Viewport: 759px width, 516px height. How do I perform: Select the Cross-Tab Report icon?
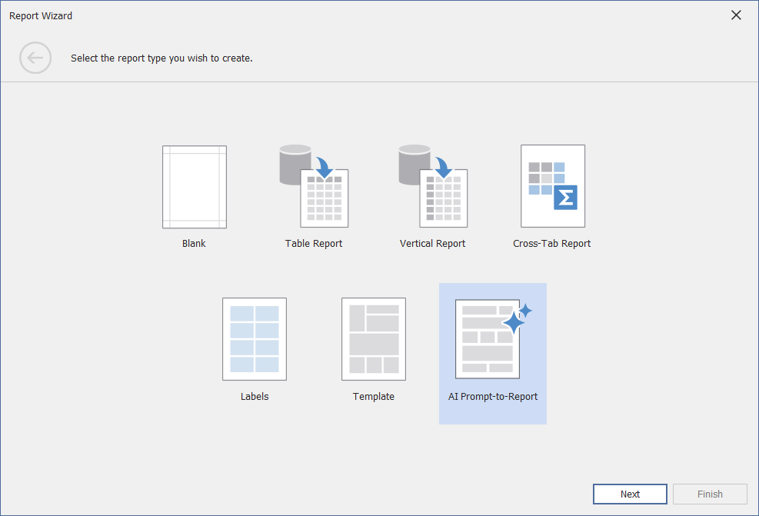[553, 186]
